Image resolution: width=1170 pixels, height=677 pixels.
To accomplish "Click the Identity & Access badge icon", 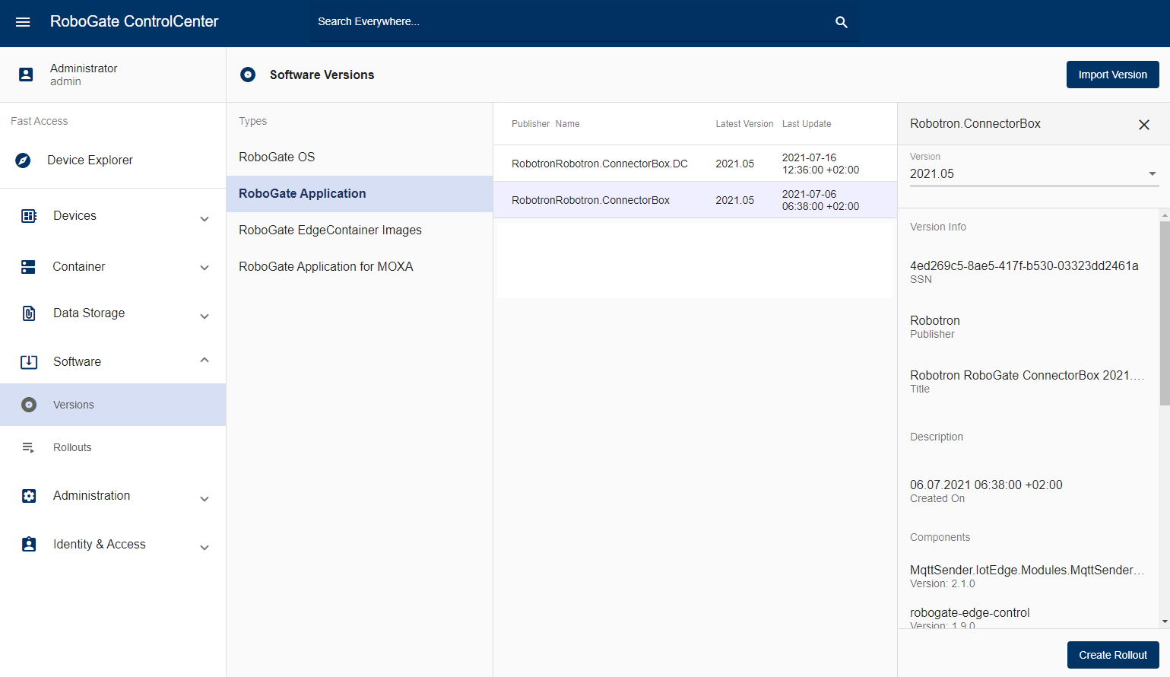I will click(x=29, y=545).
